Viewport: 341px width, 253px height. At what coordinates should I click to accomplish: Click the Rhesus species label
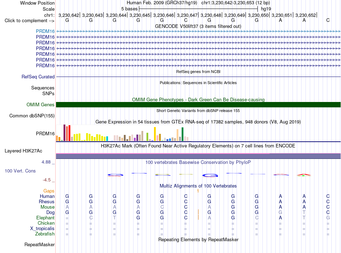tap(47, 201)
